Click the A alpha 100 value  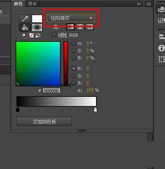coord(90,90)
